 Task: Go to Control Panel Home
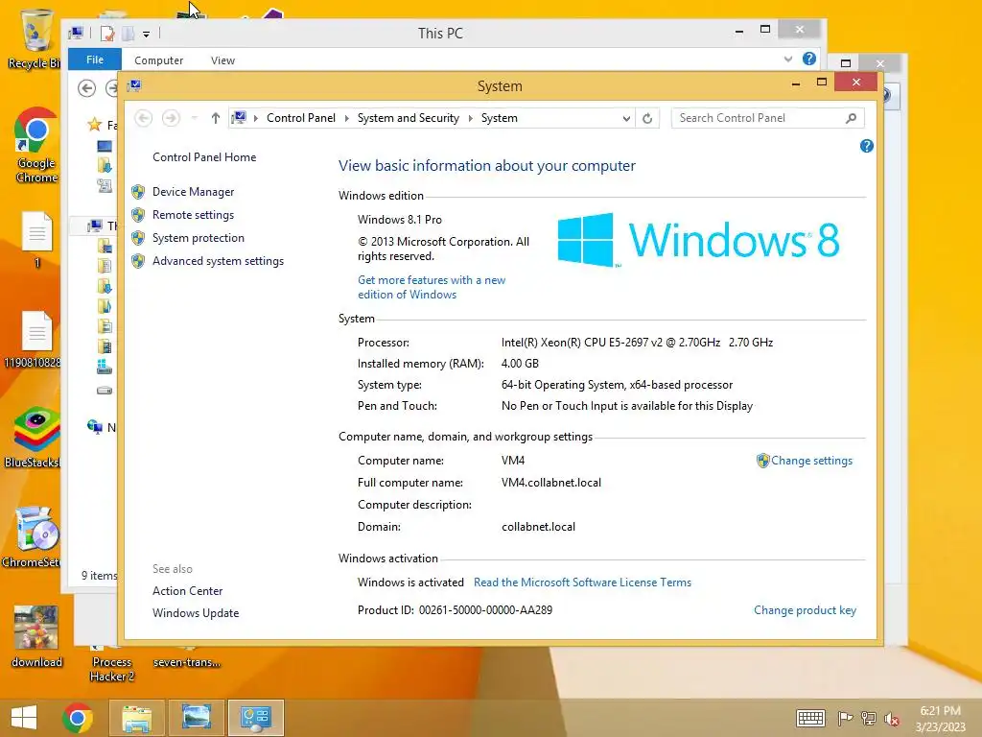click(x=204, y=157)
